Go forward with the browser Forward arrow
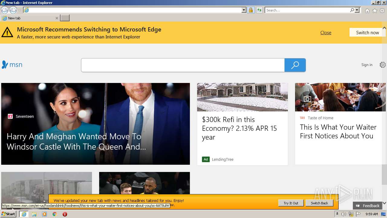The height and width of the screenshot is (218, 387). coord(13,10)
